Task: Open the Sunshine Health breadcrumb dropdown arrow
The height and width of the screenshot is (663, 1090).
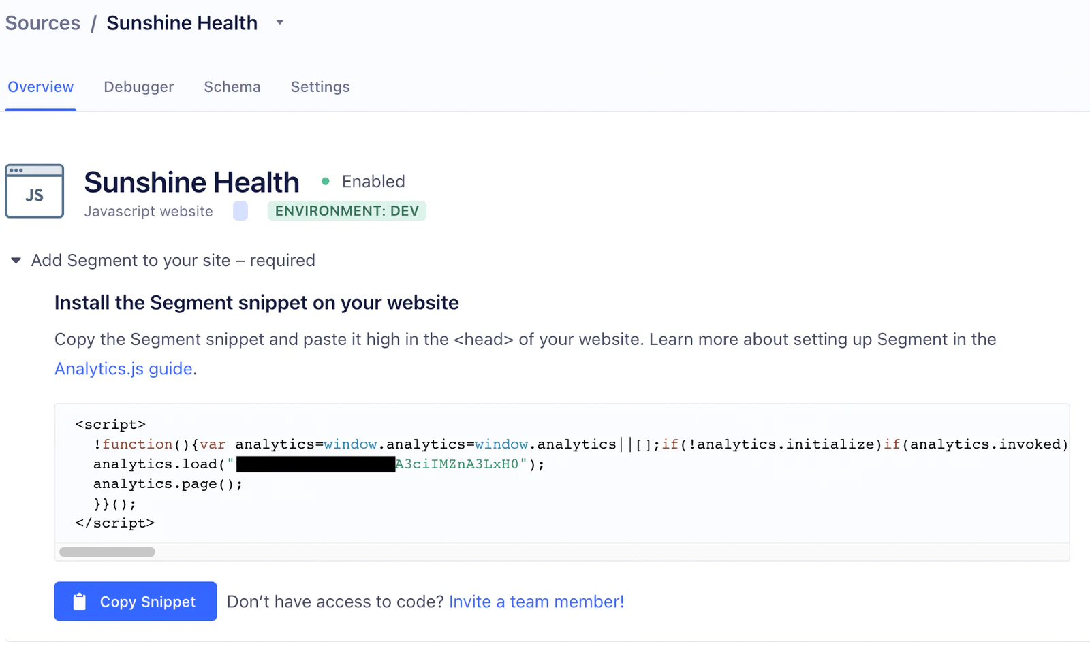Action: pyautogui.click(x=279, y=22)
